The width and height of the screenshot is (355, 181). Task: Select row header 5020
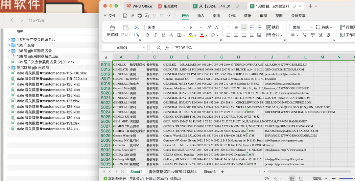point(106,93)
